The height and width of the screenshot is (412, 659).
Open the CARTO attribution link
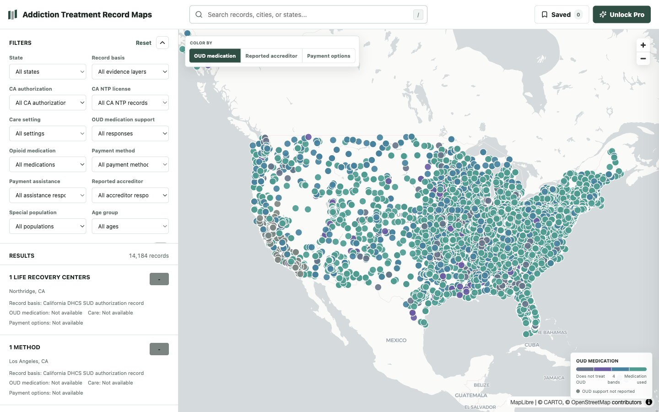pos(553,402)
